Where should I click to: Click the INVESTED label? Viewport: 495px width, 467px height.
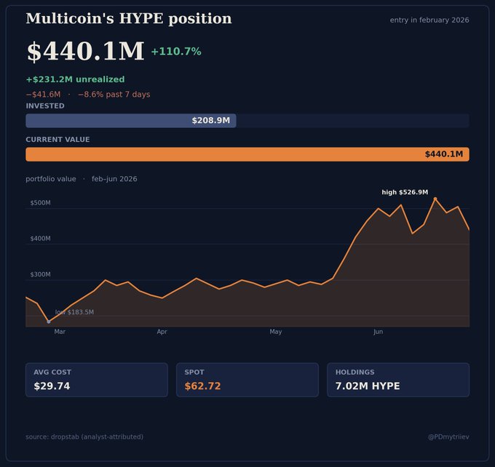tap(45, 105)
